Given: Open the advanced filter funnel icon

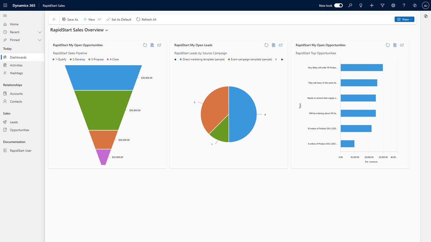Looking at the screenshot, I should pos(383,5).
